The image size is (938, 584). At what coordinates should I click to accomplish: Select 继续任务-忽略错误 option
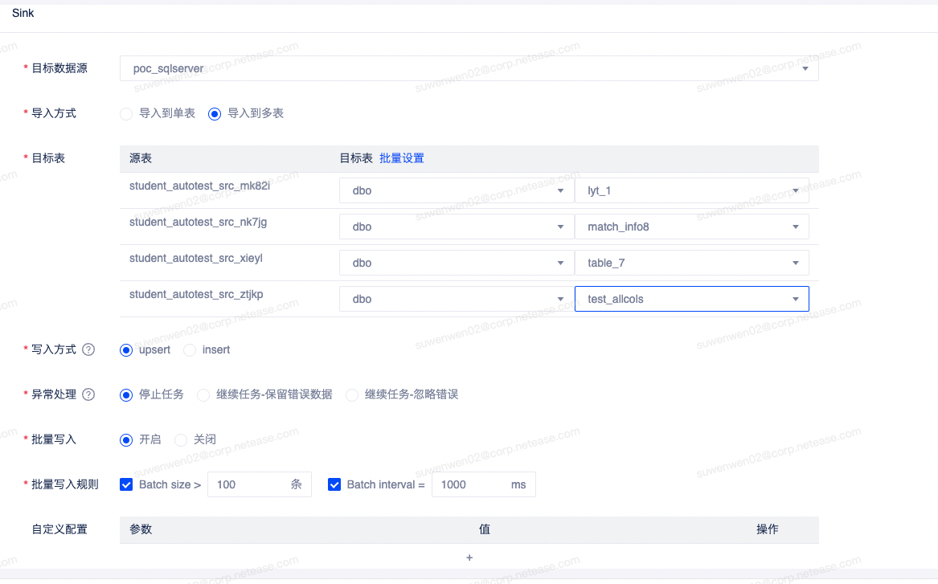coord(352,395)
